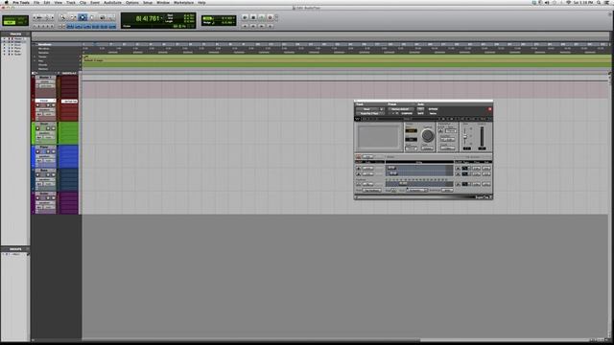Record-enable the Vocal track
Viewport: 614px width, 345px height.
point(38,105)
